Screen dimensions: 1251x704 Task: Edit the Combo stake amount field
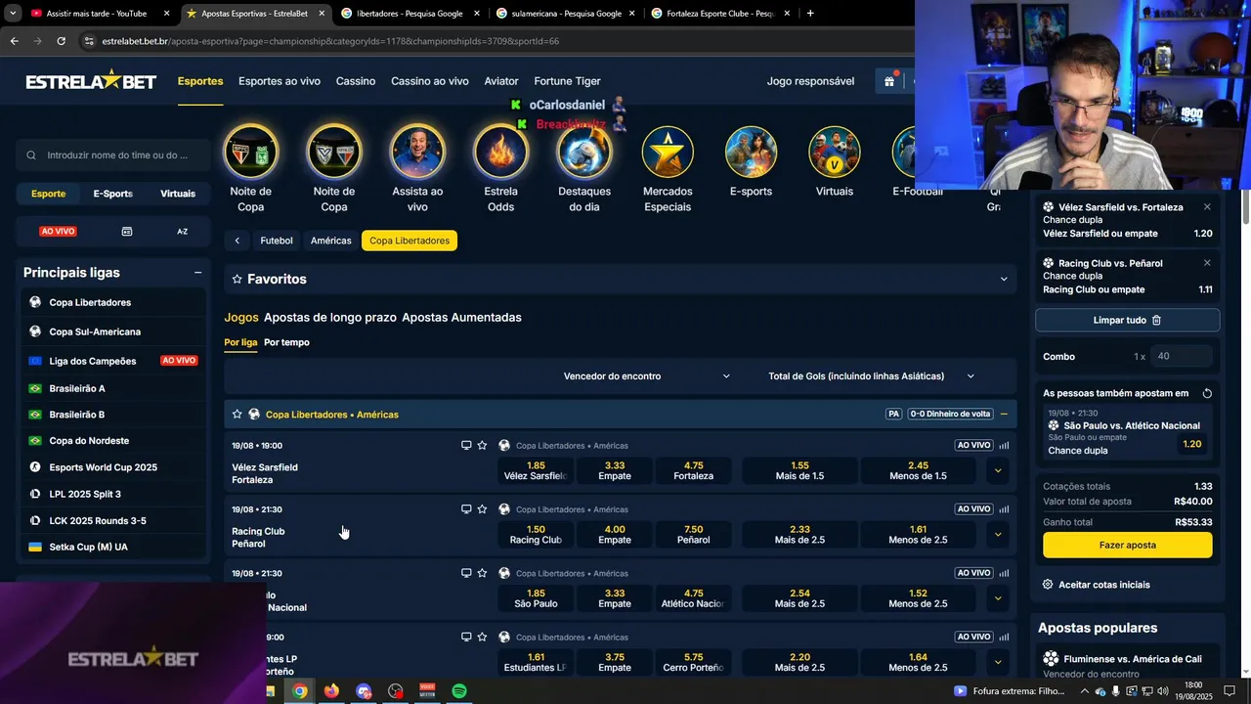point(1182,357)
